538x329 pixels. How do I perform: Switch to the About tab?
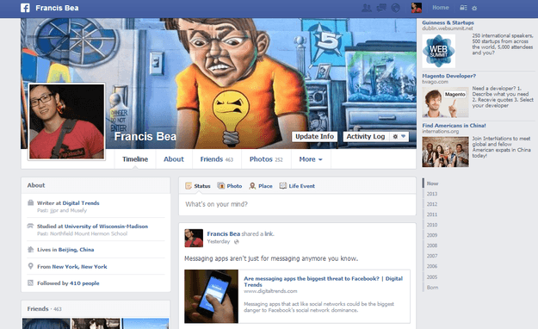(x=174, y=159)
